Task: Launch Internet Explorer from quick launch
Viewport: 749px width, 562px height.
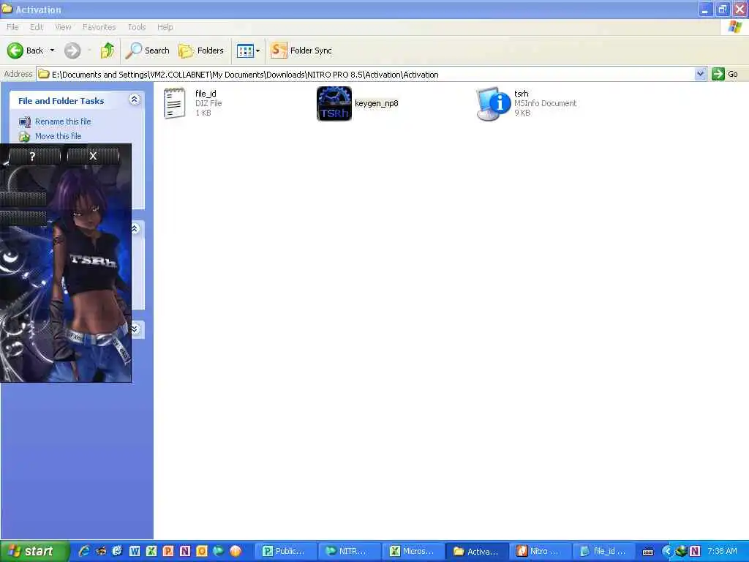Action: [x=84, y=551]
